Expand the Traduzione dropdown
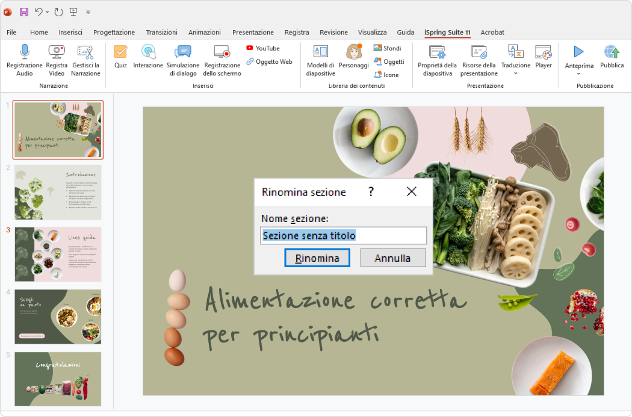This screenshot has width=632, height=417. pos(515,73)
